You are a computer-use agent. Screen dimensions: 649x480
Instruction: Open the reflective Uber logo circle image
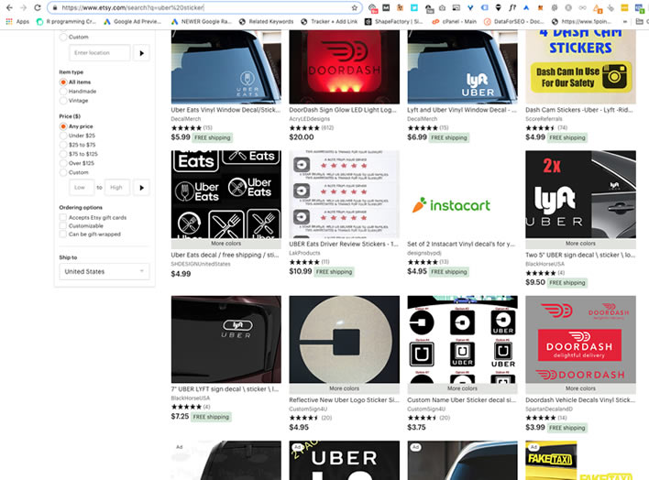click(345, 339)
